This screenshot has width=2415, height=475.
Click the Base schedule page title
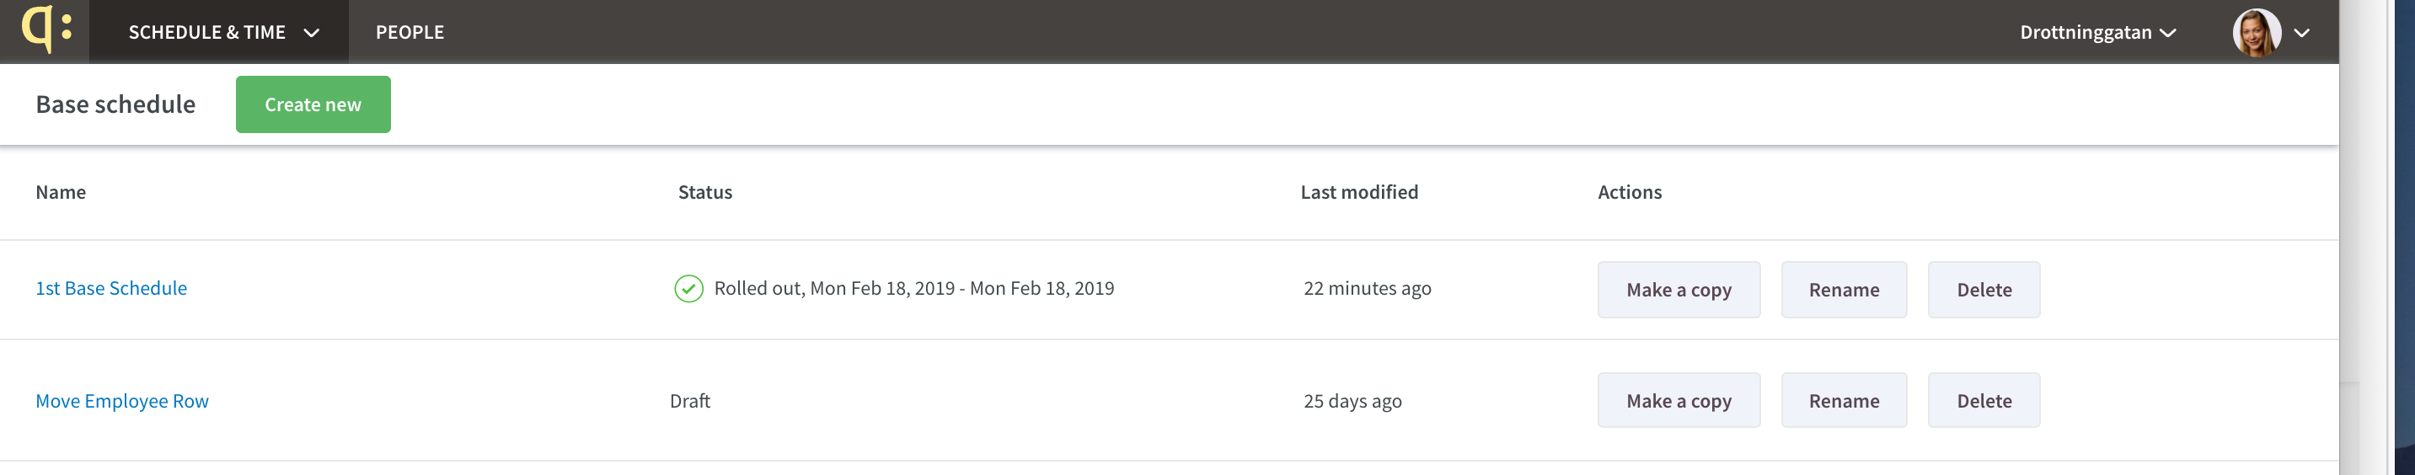115,104
